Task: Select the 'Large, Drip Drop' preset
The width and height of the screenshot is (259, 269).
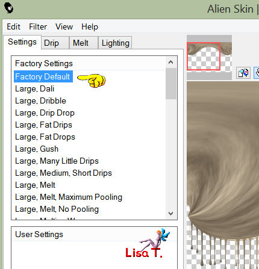Action: point(45,113)
